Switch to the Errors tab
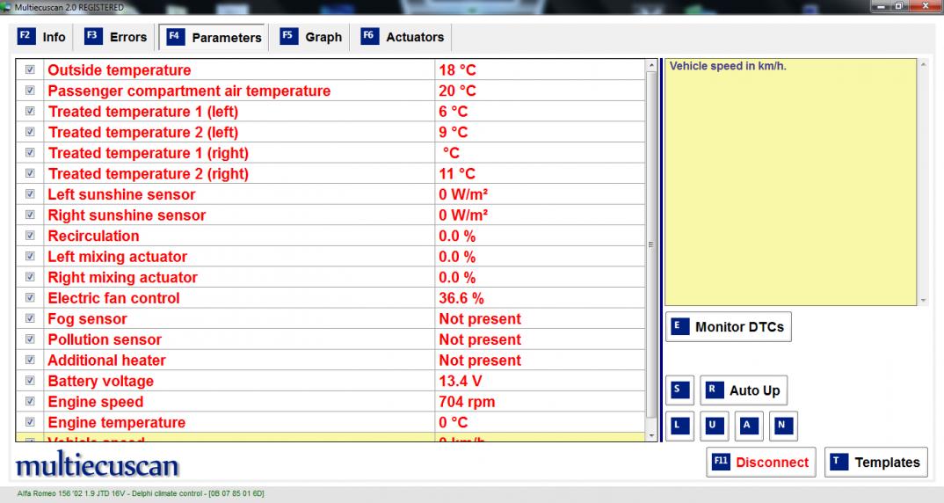Image resolution: width=944 pixels, height=503 pixels. [116, 37]
